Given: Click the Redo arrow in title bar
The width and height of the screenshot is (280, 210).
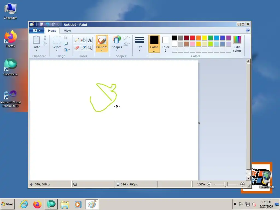Looking at the screenshot, I should click(53, 24).
